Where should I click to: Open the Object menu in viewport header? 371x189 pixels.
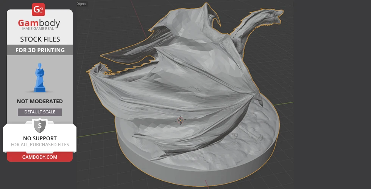81,3
